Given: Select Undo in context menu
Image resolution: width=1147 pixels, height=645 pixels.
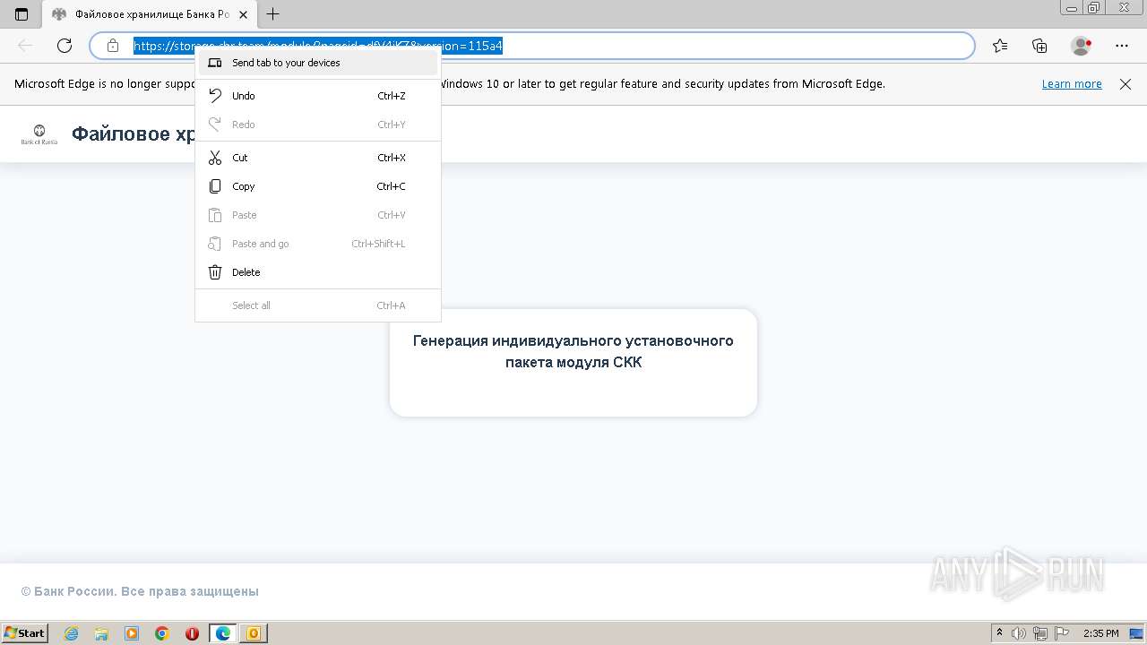Looking at the screenshot, I should (318, 96).
